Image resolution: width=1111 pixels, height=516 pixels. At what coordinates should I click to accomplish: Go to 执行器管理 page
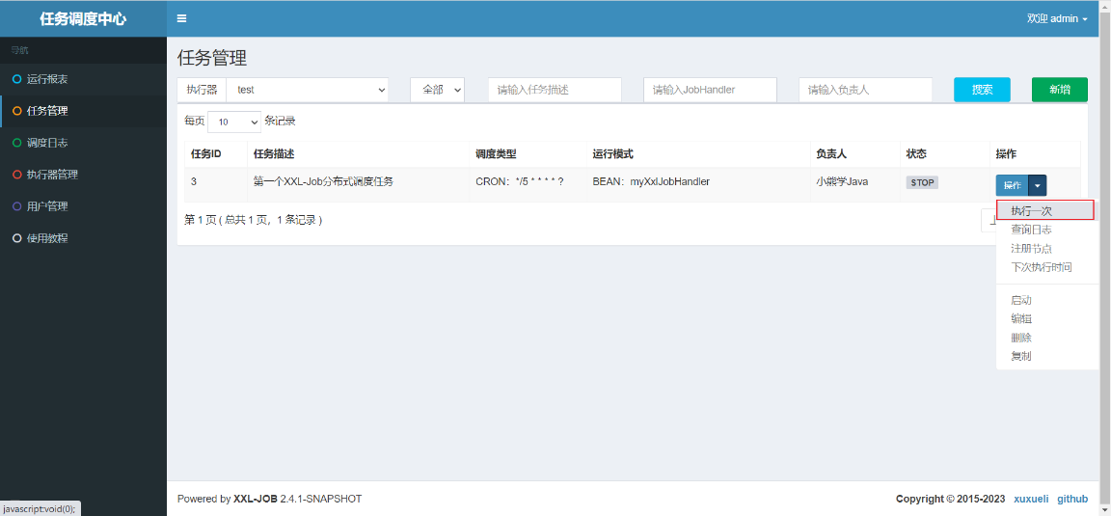pos(83,176)
